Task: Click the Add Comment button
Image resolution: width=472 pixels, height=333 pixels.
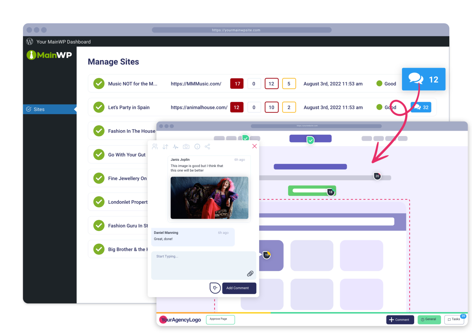Action: [239, 288]
